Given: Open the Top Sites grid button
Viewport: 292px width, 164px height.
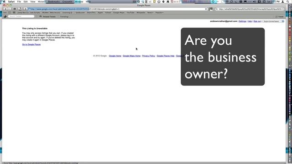Looking at the screenshot, I should [x=15, y=9].
